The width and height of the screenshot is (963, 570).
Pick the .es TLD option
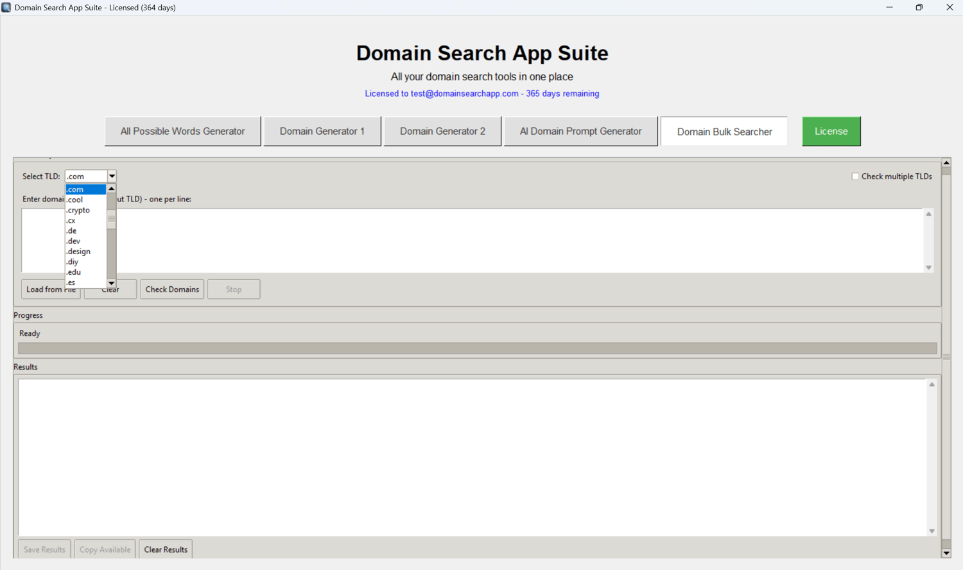pyautogui.click(x=85, y=282)
